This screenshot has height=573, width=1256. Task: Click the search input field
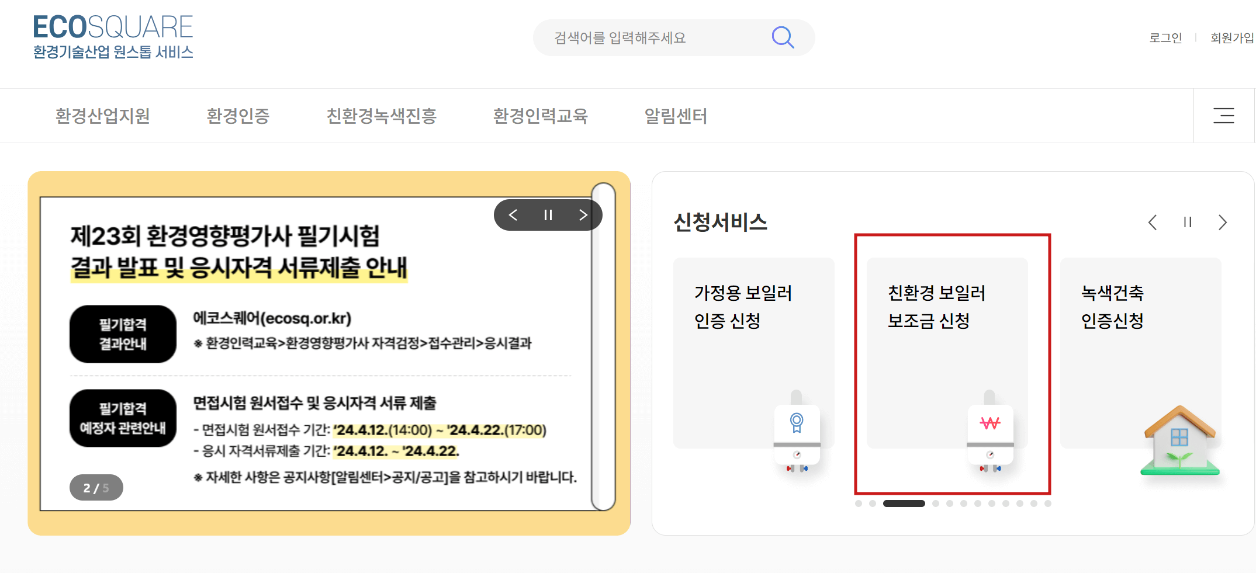[x=643, y=37]
